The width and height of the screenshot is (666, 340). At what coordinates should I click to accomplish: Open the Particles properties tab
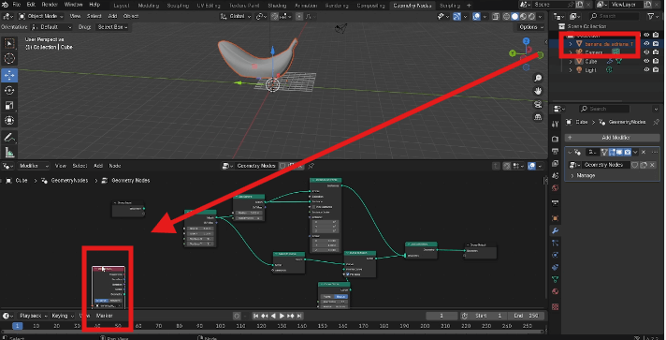point(555,243)
